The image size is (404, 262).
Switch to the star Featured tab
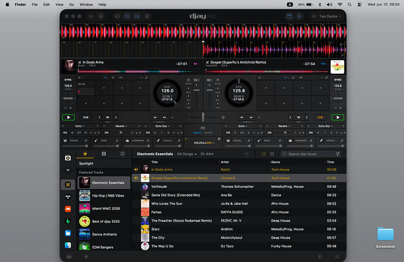click(x=85, y=154)
